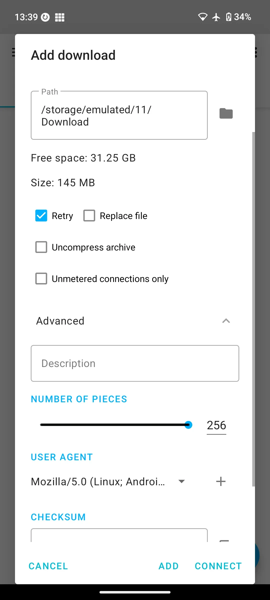Image resolution: width=270 pixels, height=600 pixels.
Task: Collapse the Advanced section chevron
Action: (226, 321)
